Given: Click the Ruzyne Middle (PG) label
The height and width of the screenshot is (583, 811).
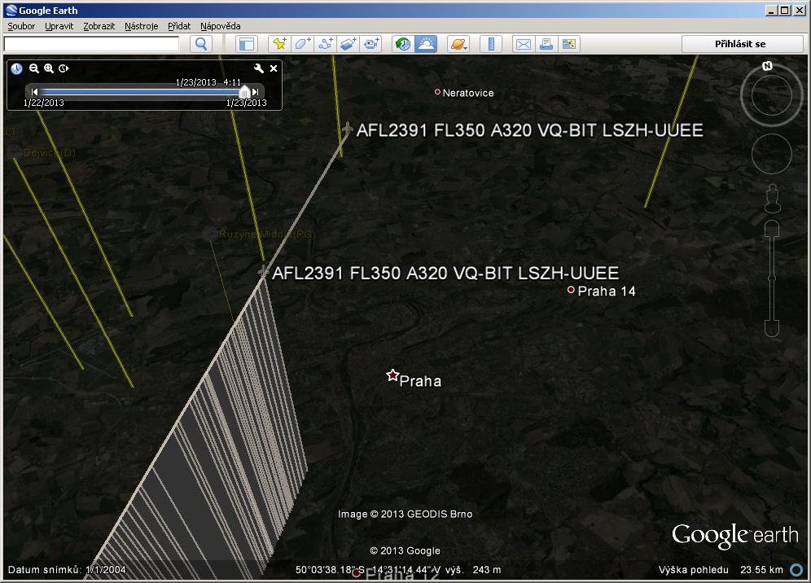Looking at the screenshot, I should (x=266, y=234).
